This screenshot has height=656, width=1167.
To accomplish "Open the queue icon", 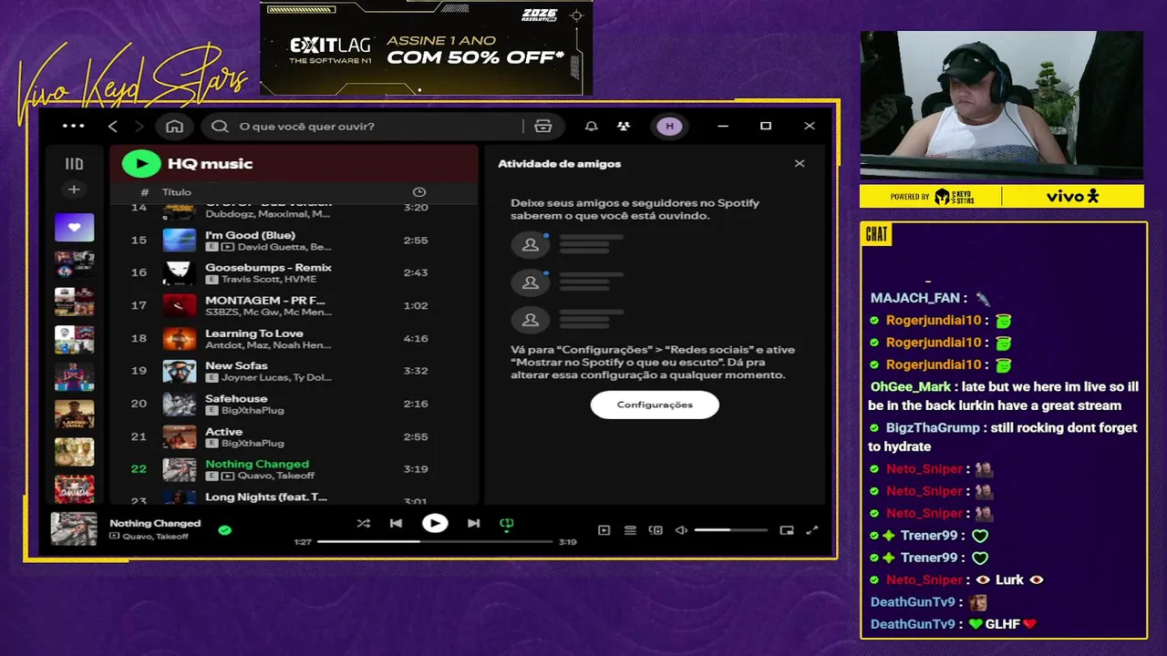I will pos(630,530).
